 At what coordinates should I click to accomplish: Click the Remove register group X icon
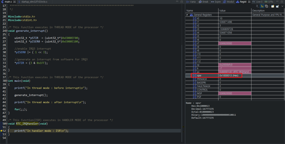pos(257,6)
